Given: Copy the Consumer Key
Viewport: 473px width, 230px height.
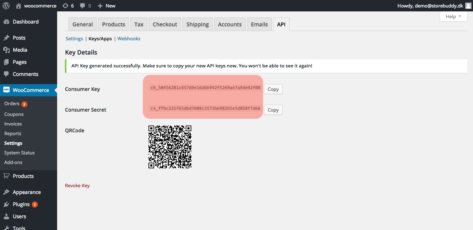Looking at the screenshot, I should tap(273, 89).
